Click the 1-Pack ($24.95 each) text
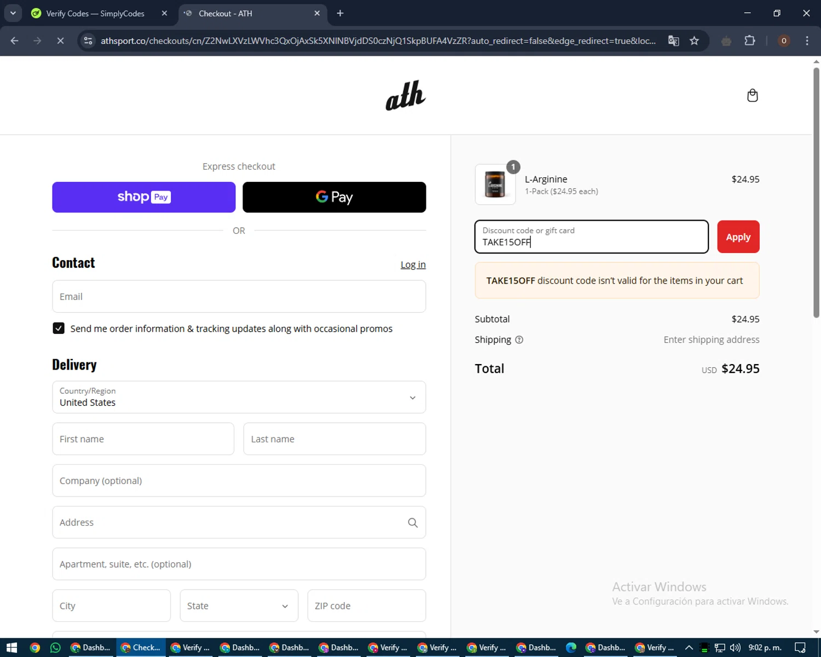 [x=562, y=191]
